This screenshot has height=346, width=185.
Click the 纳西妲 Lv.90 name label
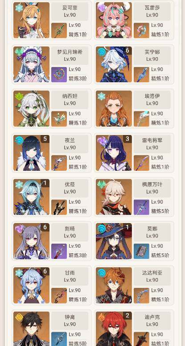point(70,100)
